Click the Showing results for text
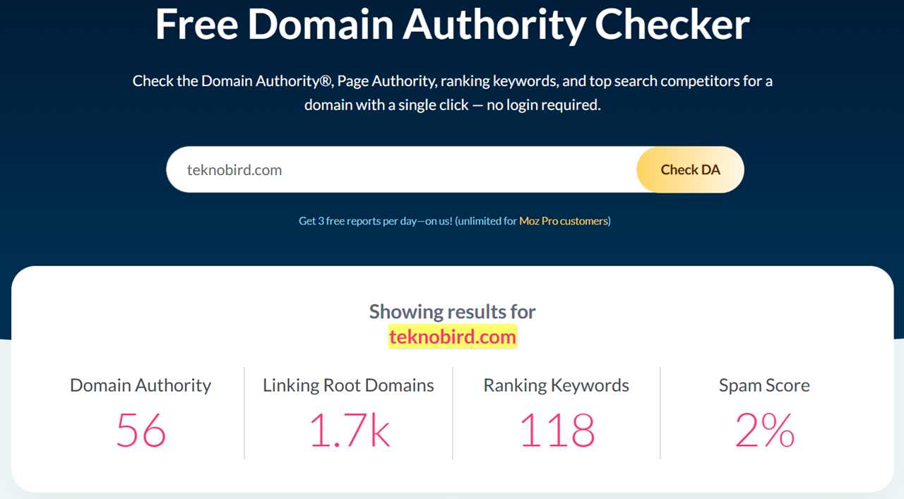The width and height of the screenshot is (904, 499). pos(453,311)
